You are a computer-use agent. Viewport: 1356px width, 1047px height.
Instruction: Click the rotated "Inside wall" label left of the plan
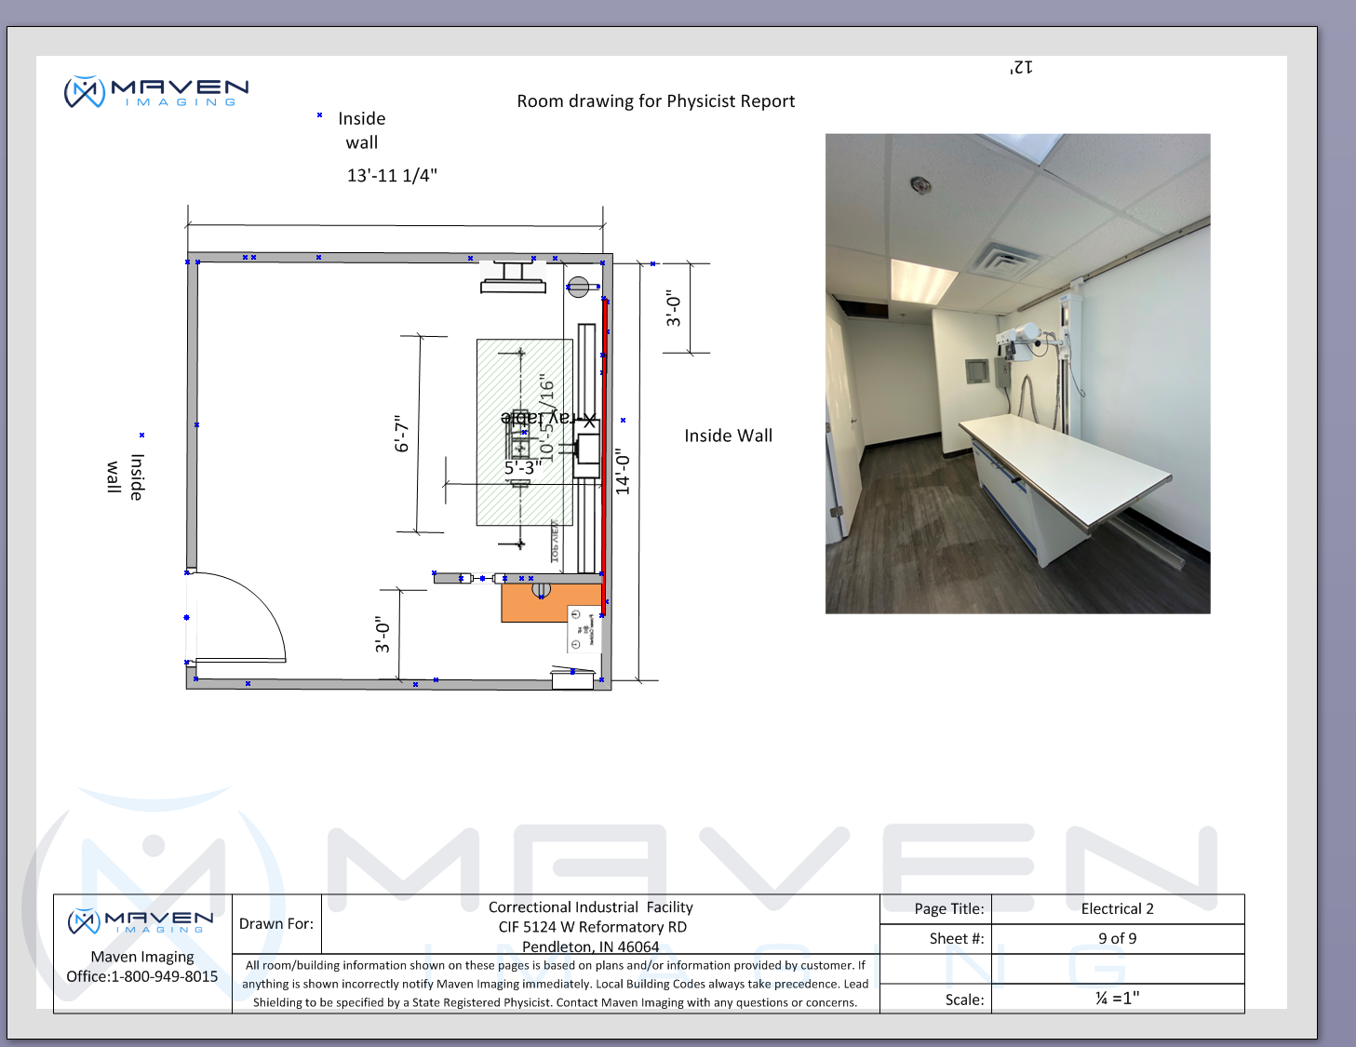coord(126,477)
